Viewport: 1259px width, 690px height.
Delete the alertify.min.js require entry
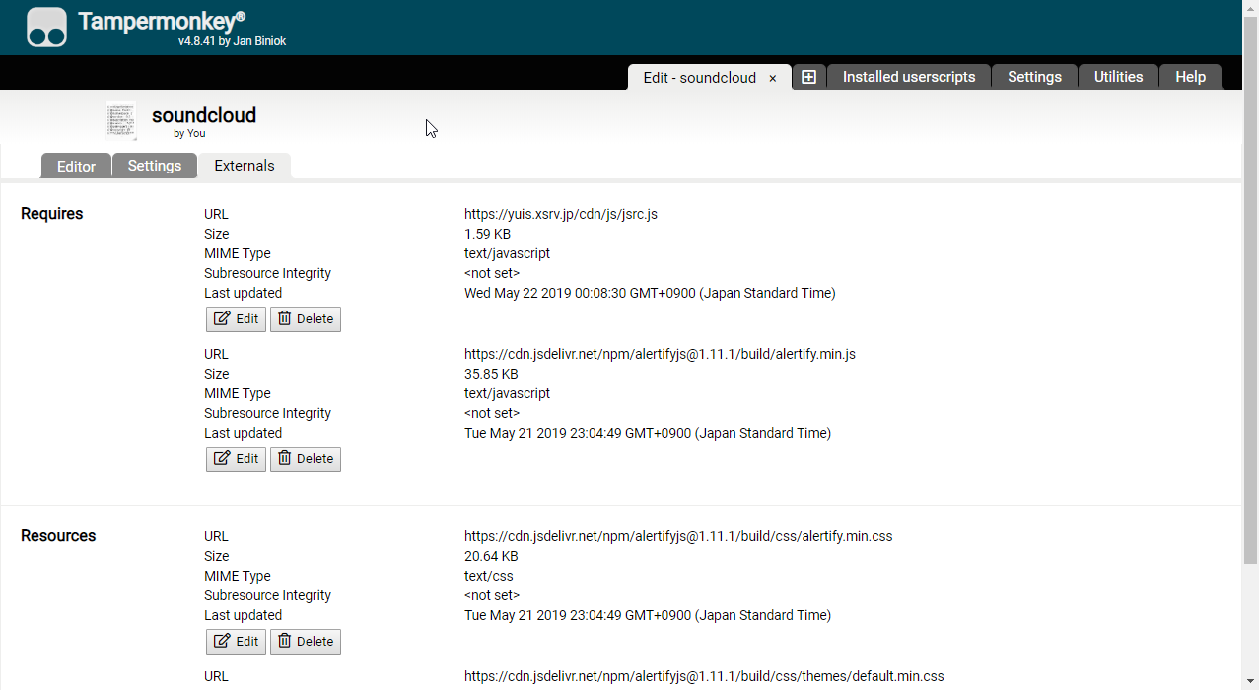click(306, 459)
